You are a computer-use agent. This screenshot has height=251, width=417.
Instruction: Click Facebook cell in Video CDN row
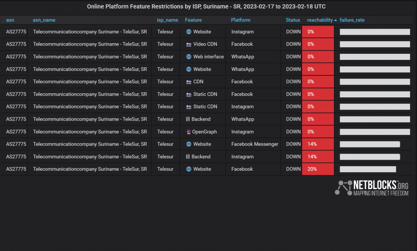[x=242, y=44]
